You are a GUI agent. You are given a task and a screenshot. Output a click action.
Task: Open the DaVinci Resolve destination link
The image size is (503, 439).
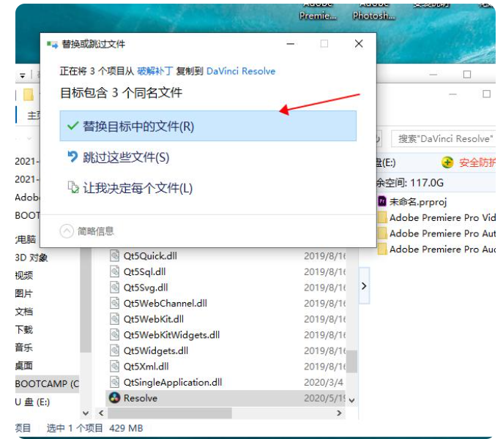[241, 71]
